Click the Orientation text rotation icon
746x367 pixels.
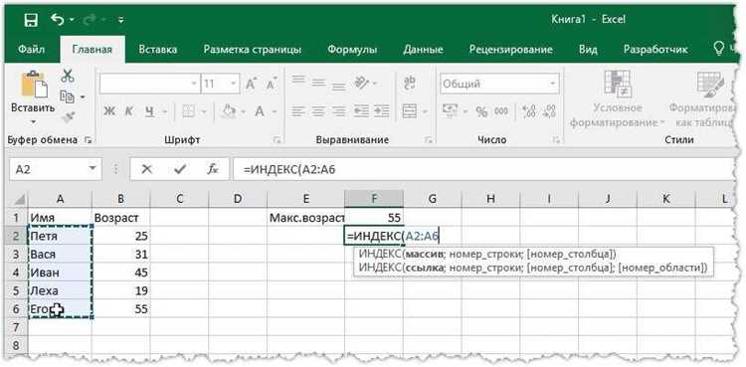(362, 83)
